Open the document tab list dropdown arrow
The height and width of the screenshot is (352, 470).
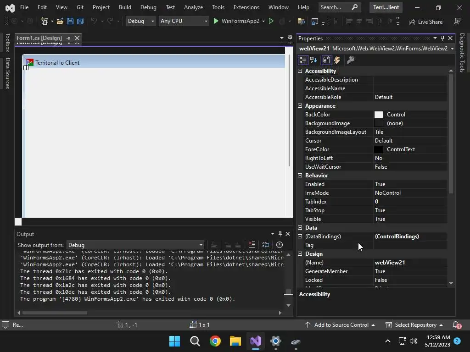coord(281,38)
